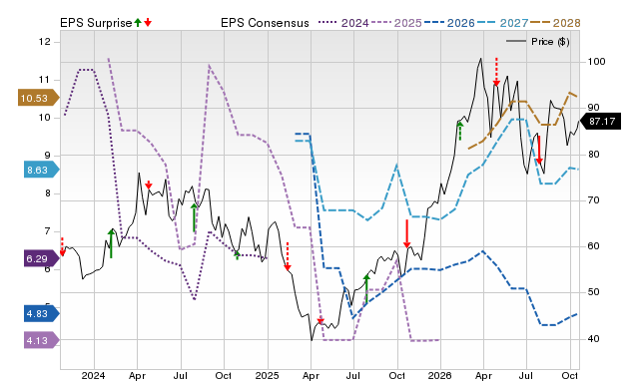Click the 9 label on the EPS axis
Screen dimensions: 639x381
(48, 155)
